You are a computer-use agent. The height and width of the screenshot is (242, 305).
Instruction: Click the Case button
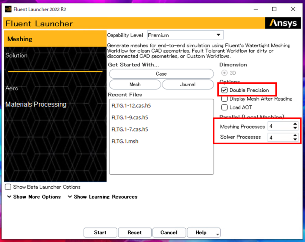[x=161, y=74]
